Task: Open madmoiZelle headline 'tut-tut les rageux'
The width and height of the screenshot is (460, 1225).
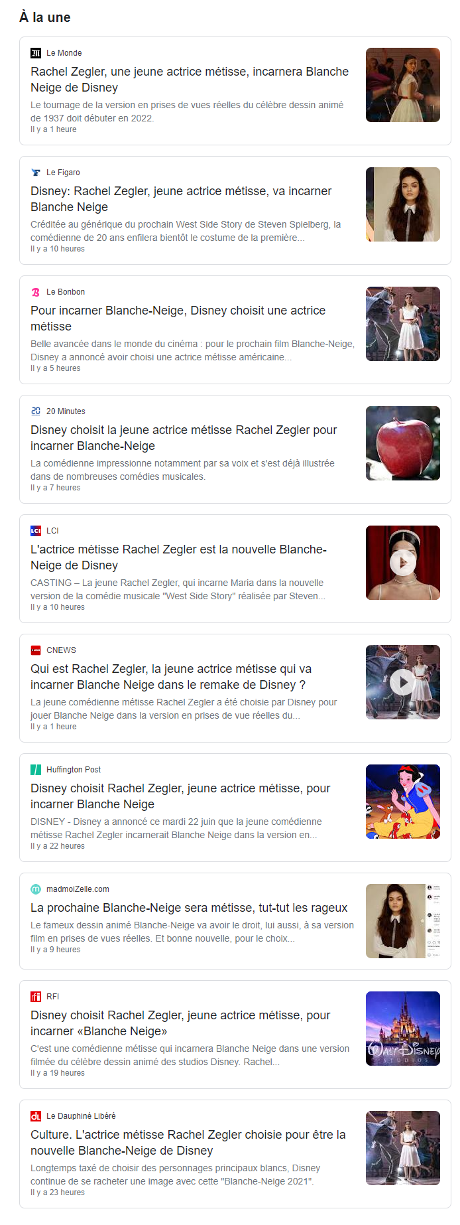Action: click(189, 908)
